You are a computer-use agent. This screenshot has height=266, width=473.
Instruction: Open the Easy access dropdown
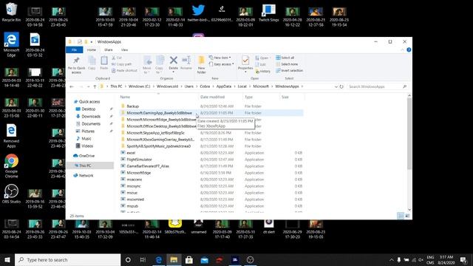point(222,64)
